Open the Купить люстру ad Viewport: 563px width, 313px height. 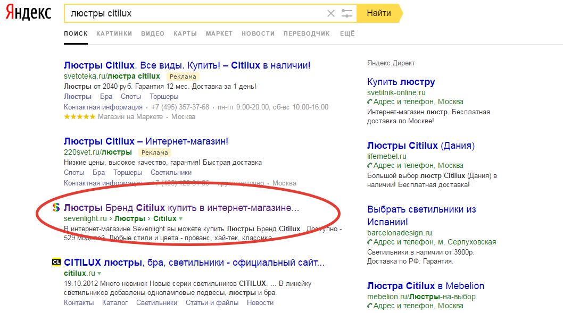[401, 82]
